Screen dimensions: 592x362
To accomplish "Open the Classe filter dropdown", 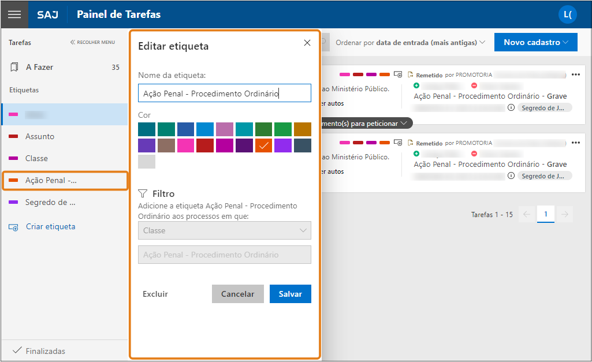I will 224,230.
